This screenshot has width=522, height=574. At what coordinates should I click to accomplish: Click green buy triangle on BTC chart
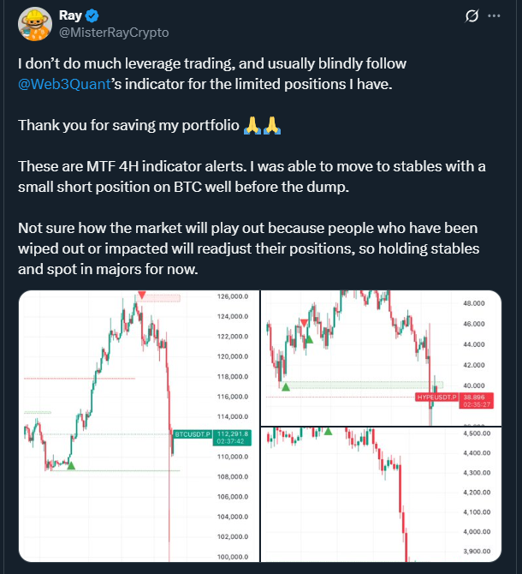tap(71, 465)
